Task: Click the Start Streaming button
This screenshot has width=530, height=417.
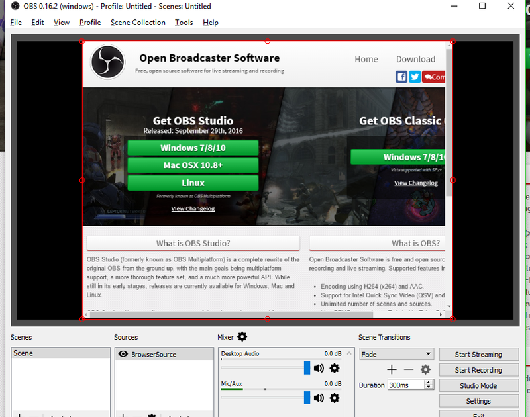Action: pyautogui.click(x=478, y=354)
